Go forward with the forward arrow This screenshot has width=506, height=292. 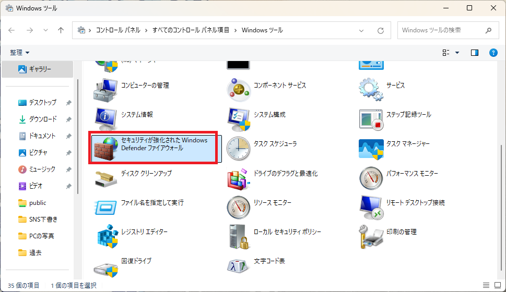[30, 30]
